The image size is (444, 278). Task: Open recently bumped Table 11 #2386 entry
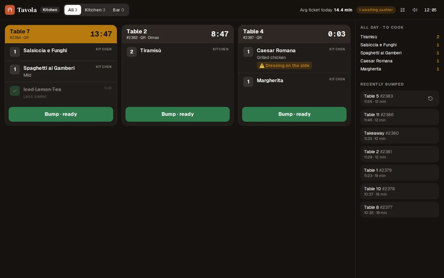click(400, 117)
